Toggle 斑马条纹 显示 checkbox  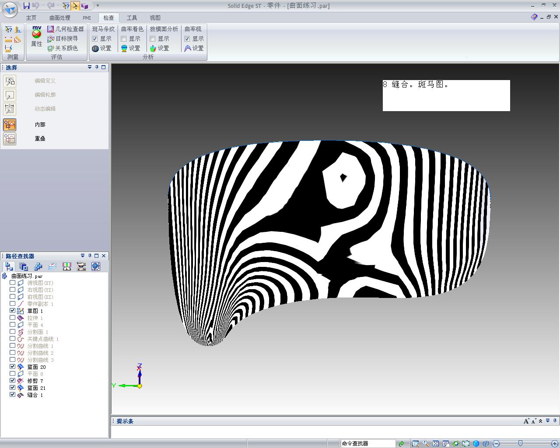tap(95, 38)
